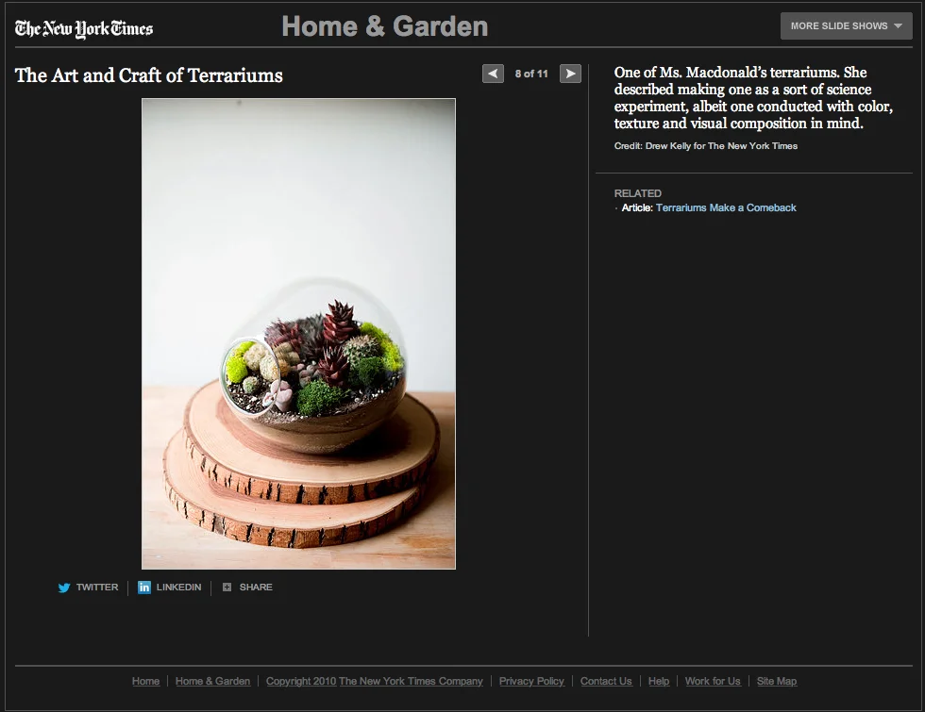This screenshot has height=712, width=925.
Task: Open Home & Garden footer link
Action: 212,681
